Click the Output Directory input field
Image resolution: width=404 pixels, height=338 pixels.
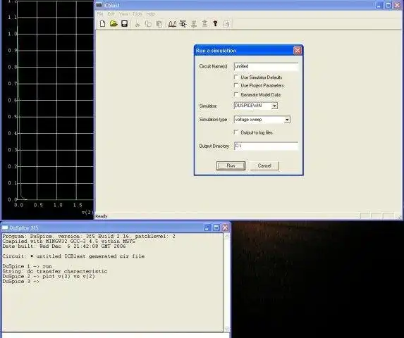266,146
